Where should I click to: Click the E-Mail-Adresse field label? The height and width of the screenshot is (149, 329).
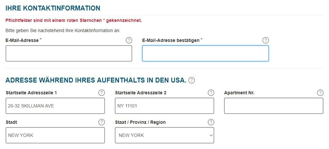click(x=22, y=40)
